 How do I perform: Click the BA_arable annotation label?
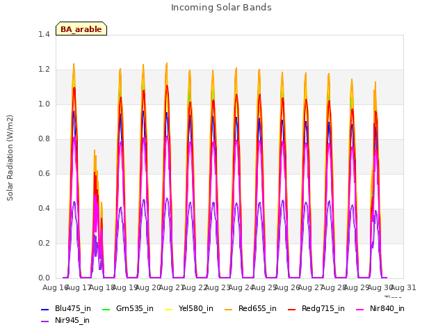point(81,29)
